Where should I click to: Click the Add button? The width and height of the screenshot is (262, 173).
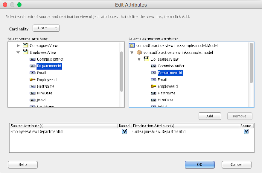[x=210, y=116]
